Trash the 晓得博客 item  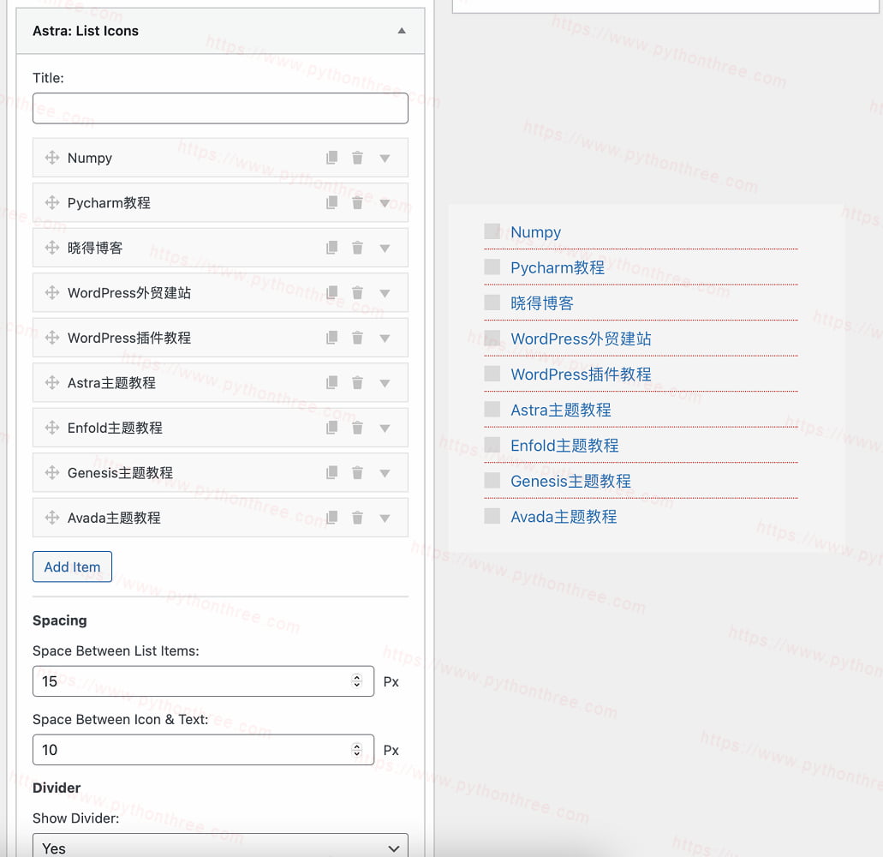(357, 248)
